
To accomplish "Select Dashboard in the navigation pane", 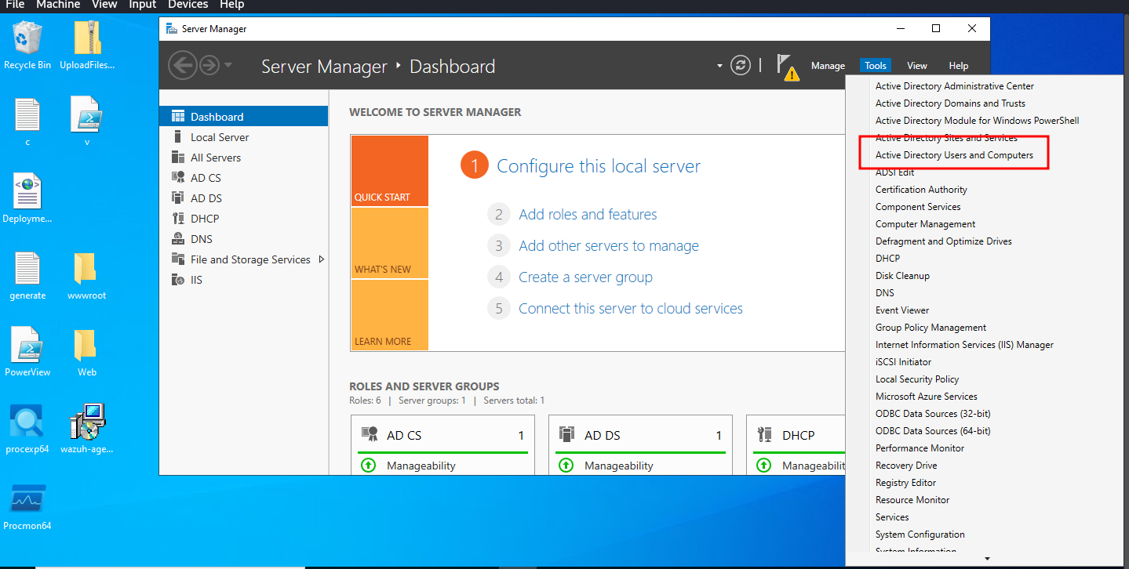I will (243, 117).
